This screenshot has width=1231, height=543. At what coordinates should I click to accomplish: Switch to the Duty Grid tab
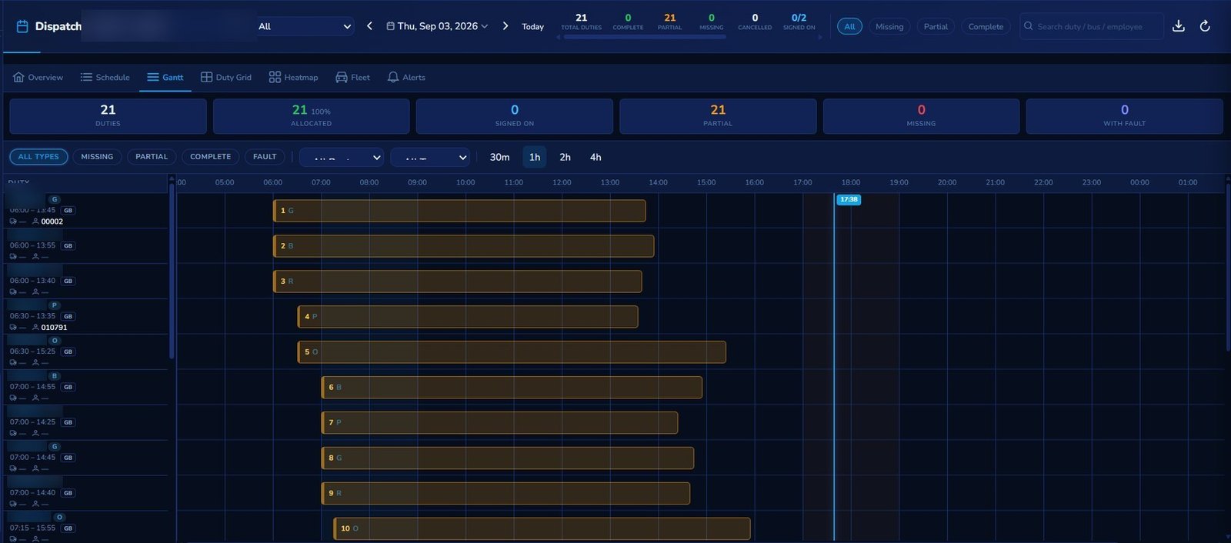(x=226, y=77)
